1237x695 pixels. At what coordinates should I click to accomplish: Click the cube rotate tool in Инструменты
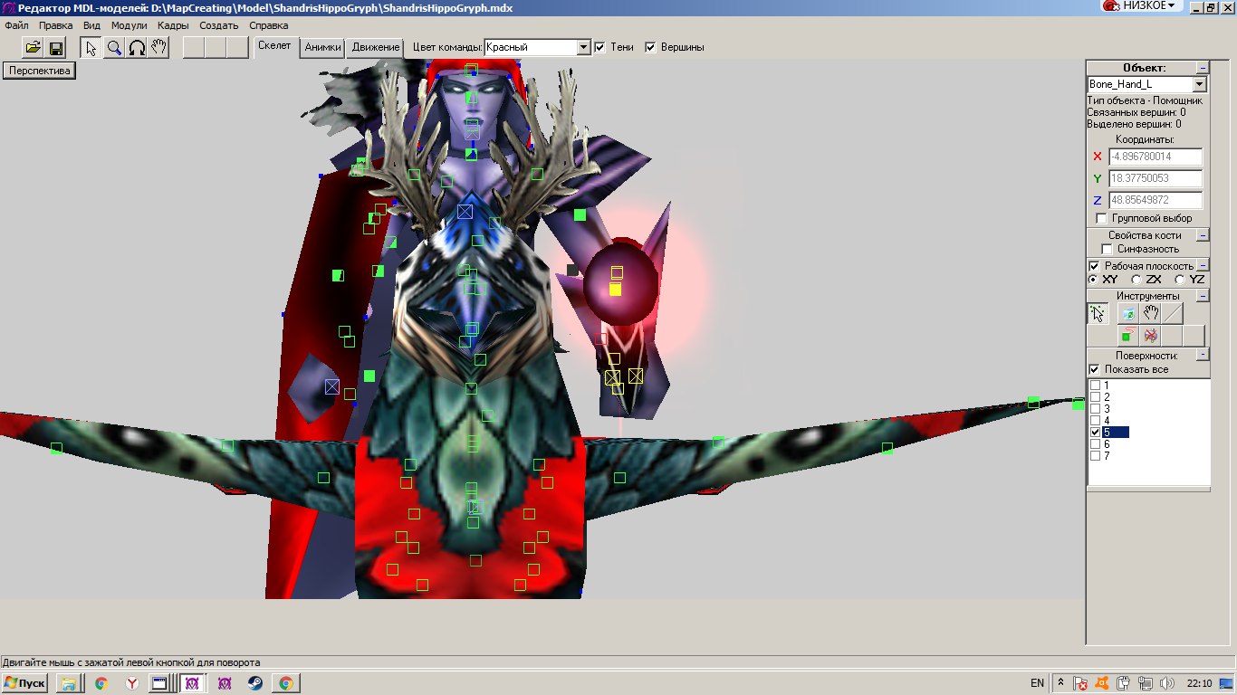(x=1127, y=313)
